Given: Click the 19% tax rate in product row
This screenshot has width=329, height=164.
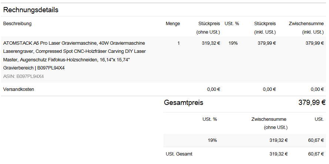Looking at the screenshot, I should point(233,43).
